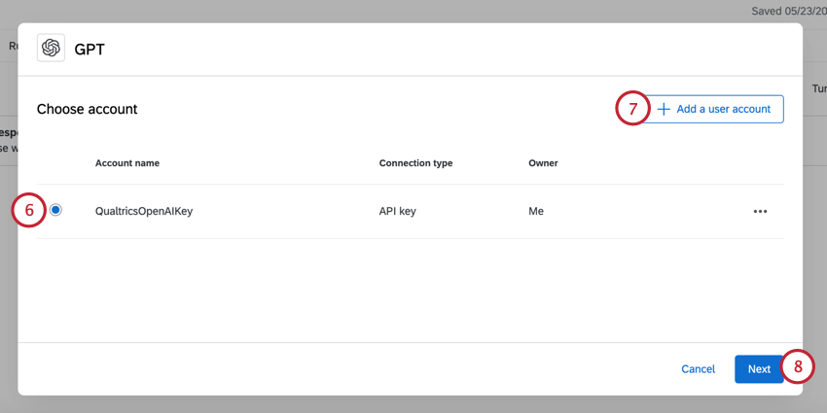
Task: Click the Add a user account label
Action: (x=724, y=109)
